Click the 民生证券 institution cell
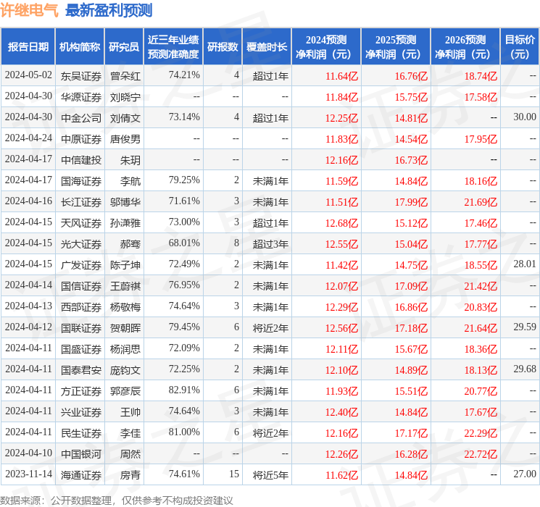This screenshot has width=540, height=507. tap(81, 433)
